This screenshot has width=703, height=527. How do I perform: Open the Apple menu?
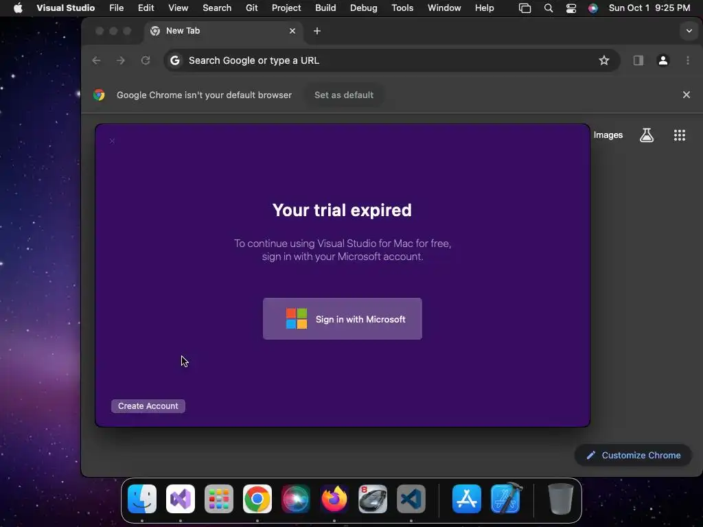tap(18, 8)
